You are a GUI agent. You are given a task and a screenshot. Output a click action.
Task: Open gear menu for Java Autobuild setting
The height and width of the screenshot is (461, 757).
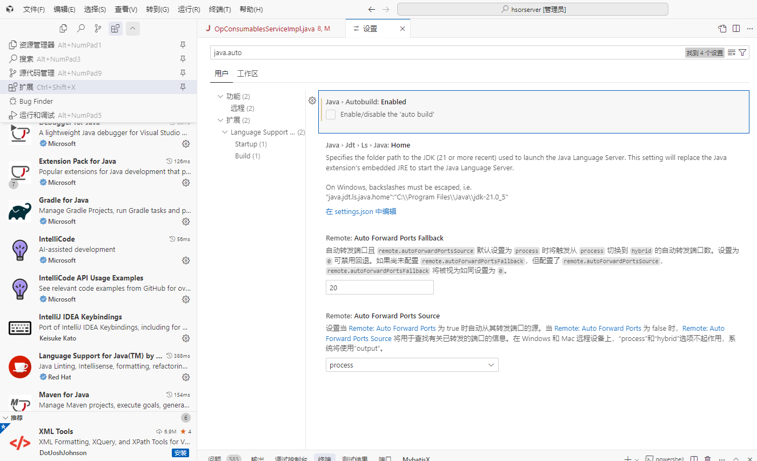pos(312,101)
